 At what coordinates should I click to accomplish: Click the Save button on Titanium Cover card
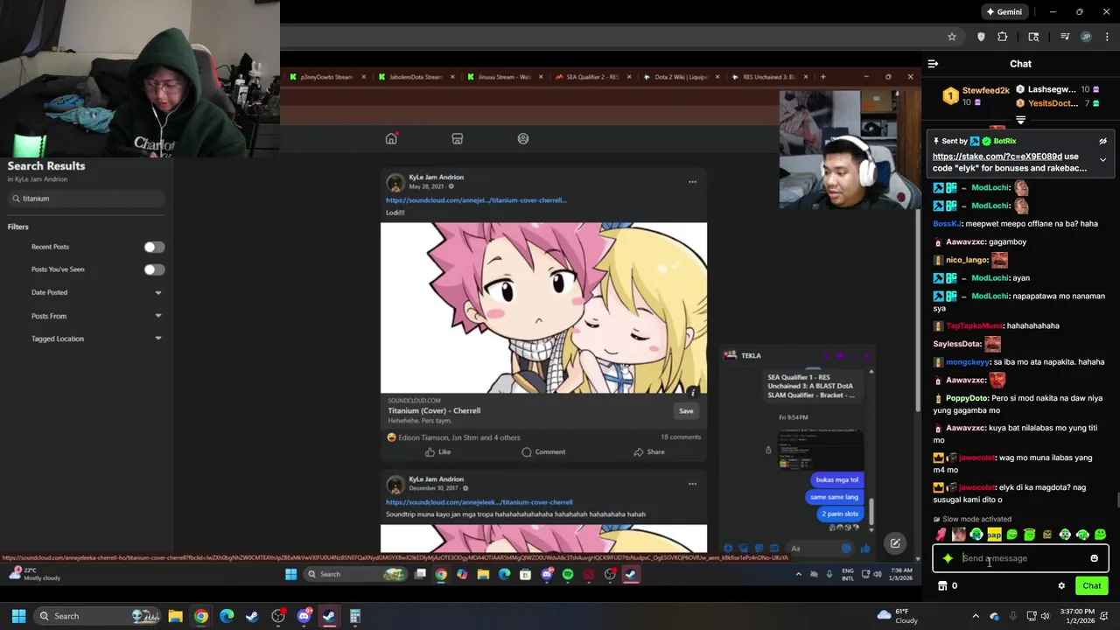(x=686, y=411)
